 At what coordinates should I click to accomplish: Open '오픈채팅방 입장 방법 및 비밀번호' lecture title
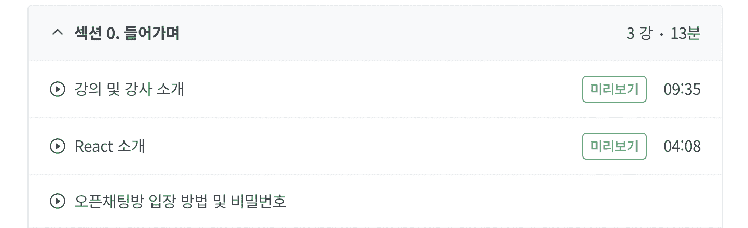point(180,201)
